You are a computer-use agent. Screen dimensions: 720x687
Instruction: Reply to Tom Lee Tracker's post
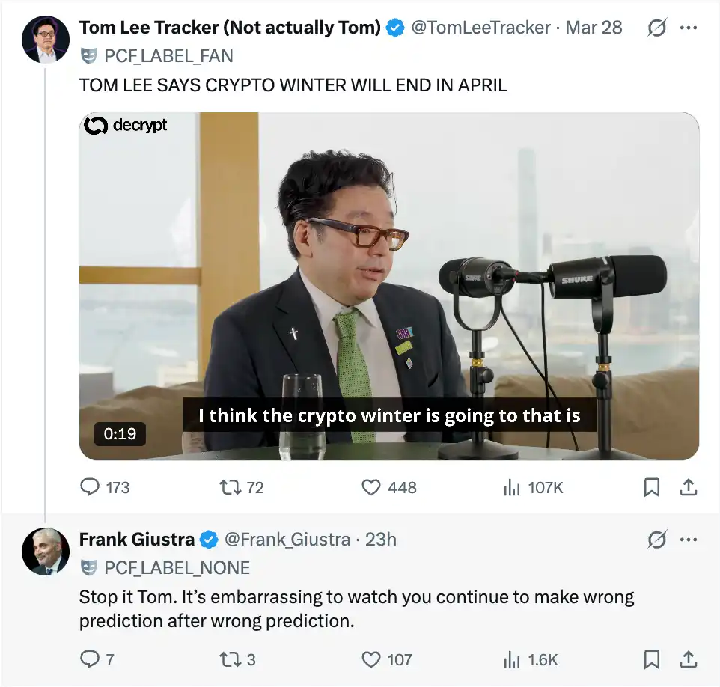pyautogui.click(x=90, y=488)
